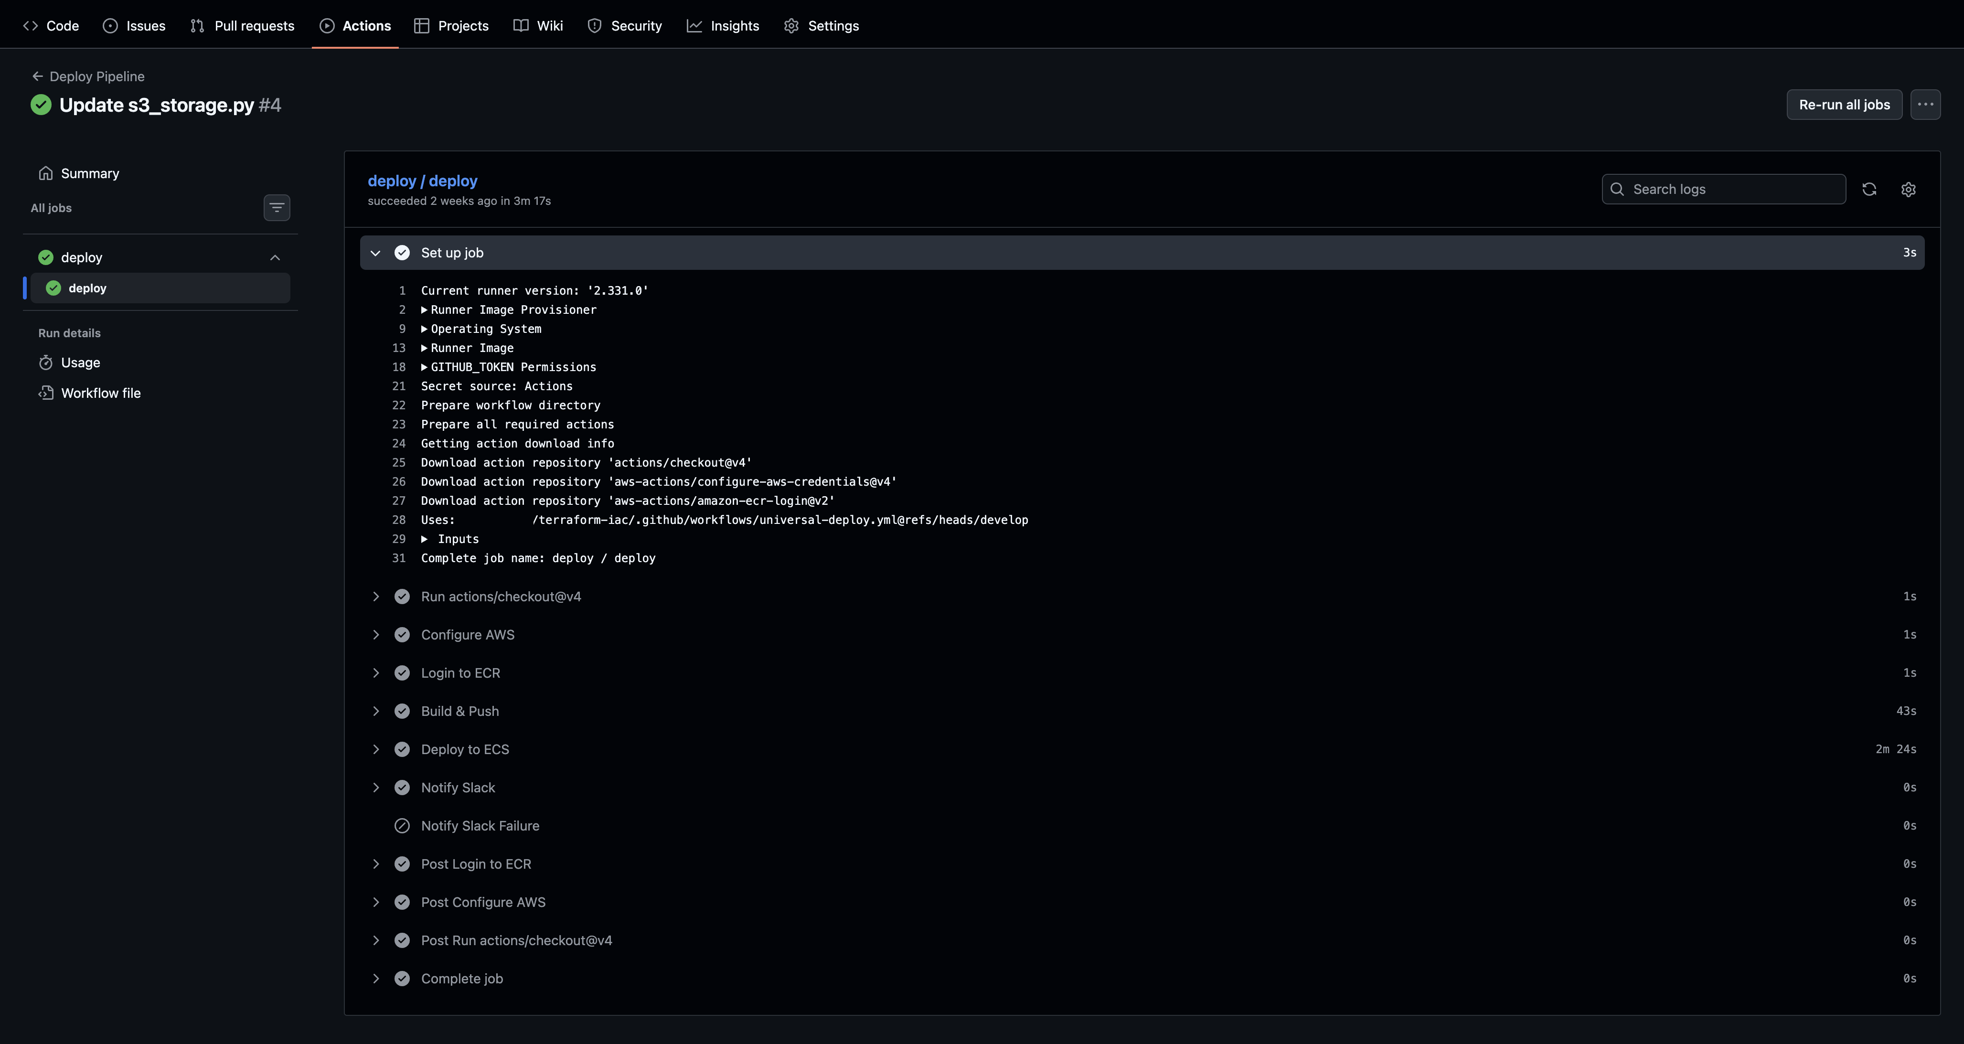Viewport: 1964px width, 1044px height.
Task: Open Workflow file from sidebar
Action: (x=101, y=393)
